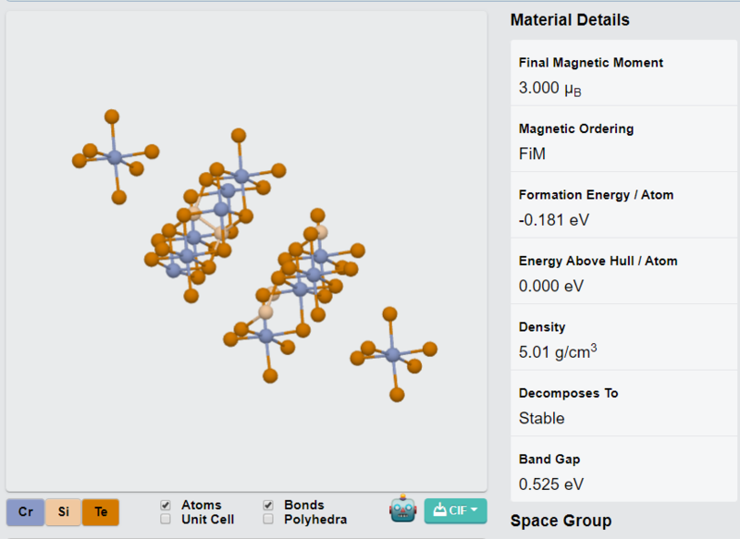Select the Final Magnetic Moment entry
Image resolution: width=740 pixels, height=539 pixels.
point(623,73)
